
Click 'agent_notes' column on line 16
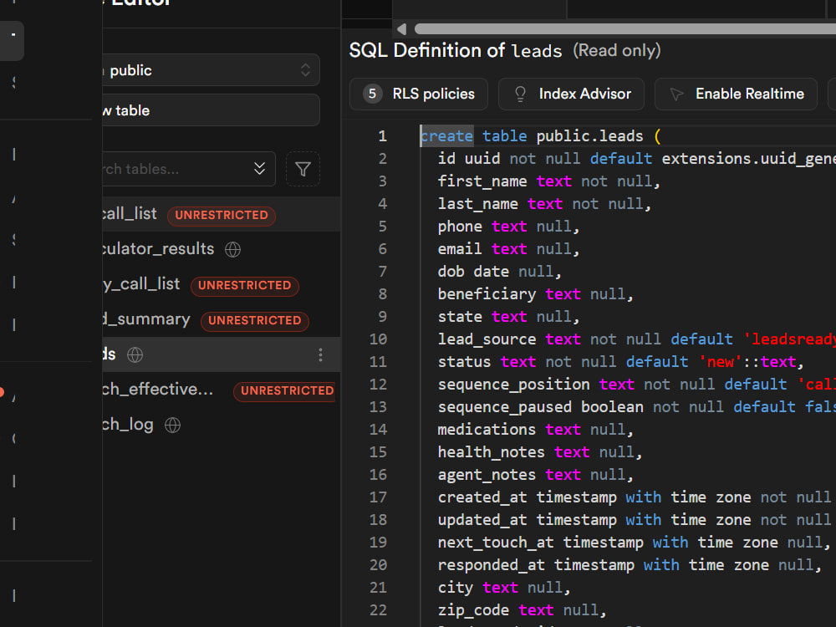[487, 475]
